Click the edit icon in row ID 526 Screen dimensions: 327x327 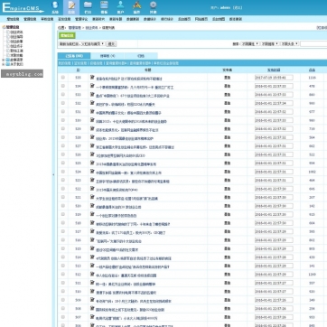tap(92, 154)
